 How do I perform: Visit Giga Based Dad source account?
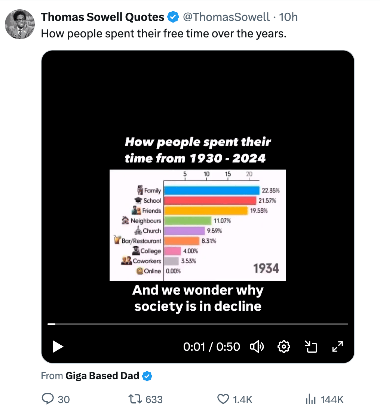pyautogui.click(x=102, y=376)
